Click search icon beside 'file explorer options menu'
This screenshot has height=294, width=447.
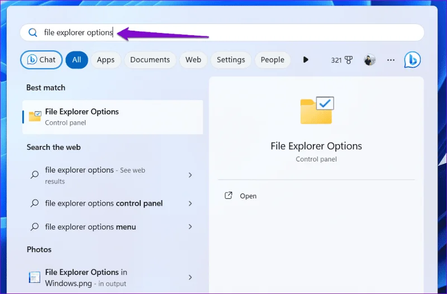tap(35, 227)
